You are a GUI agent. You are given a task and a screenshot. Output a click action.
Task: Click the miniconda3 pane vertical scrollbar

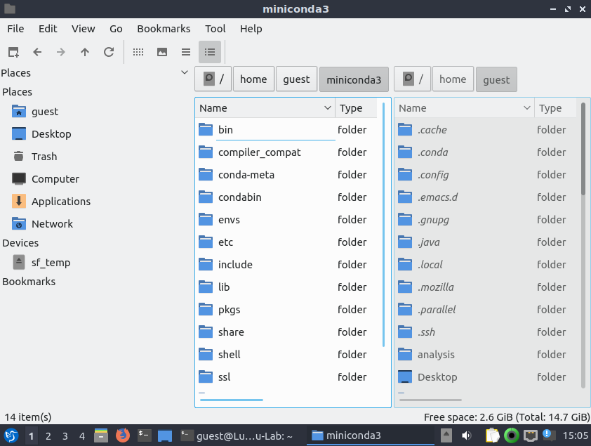click(x=384, y=225)
